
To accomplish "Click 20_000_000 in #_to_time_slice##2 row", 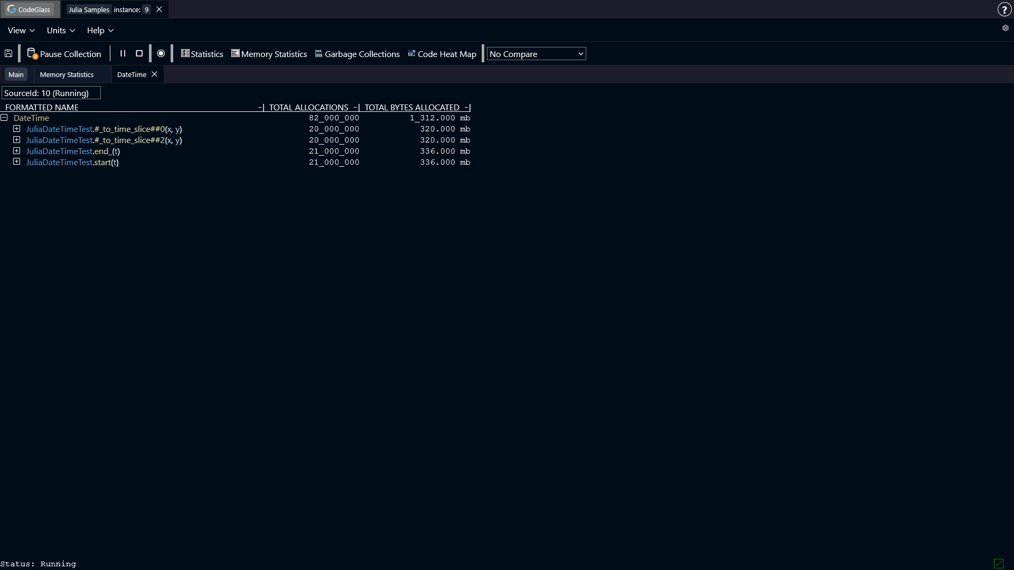I will (x=334, y=140).
